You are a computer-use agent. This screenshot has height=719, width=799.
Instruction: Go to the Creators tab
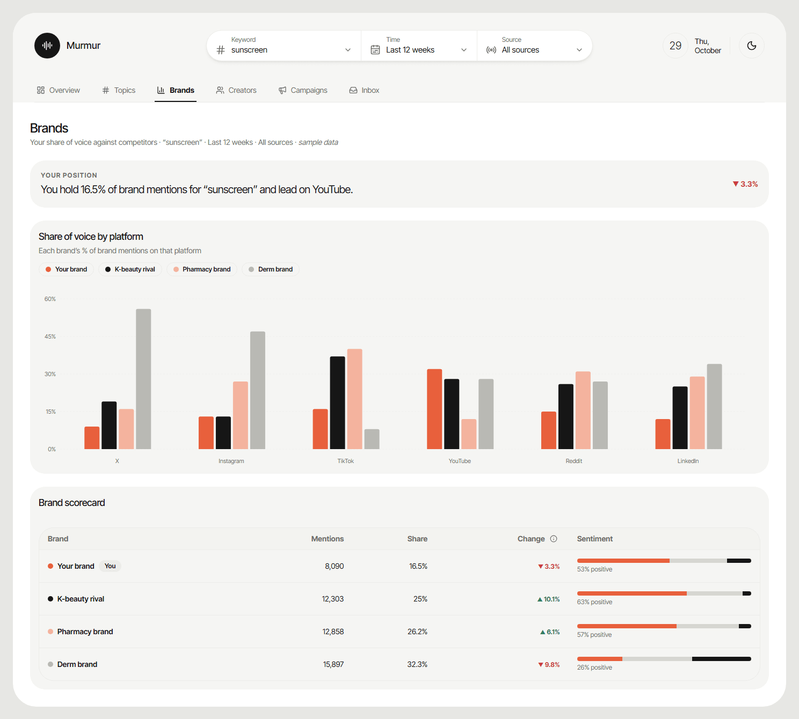tap(236, 90)
